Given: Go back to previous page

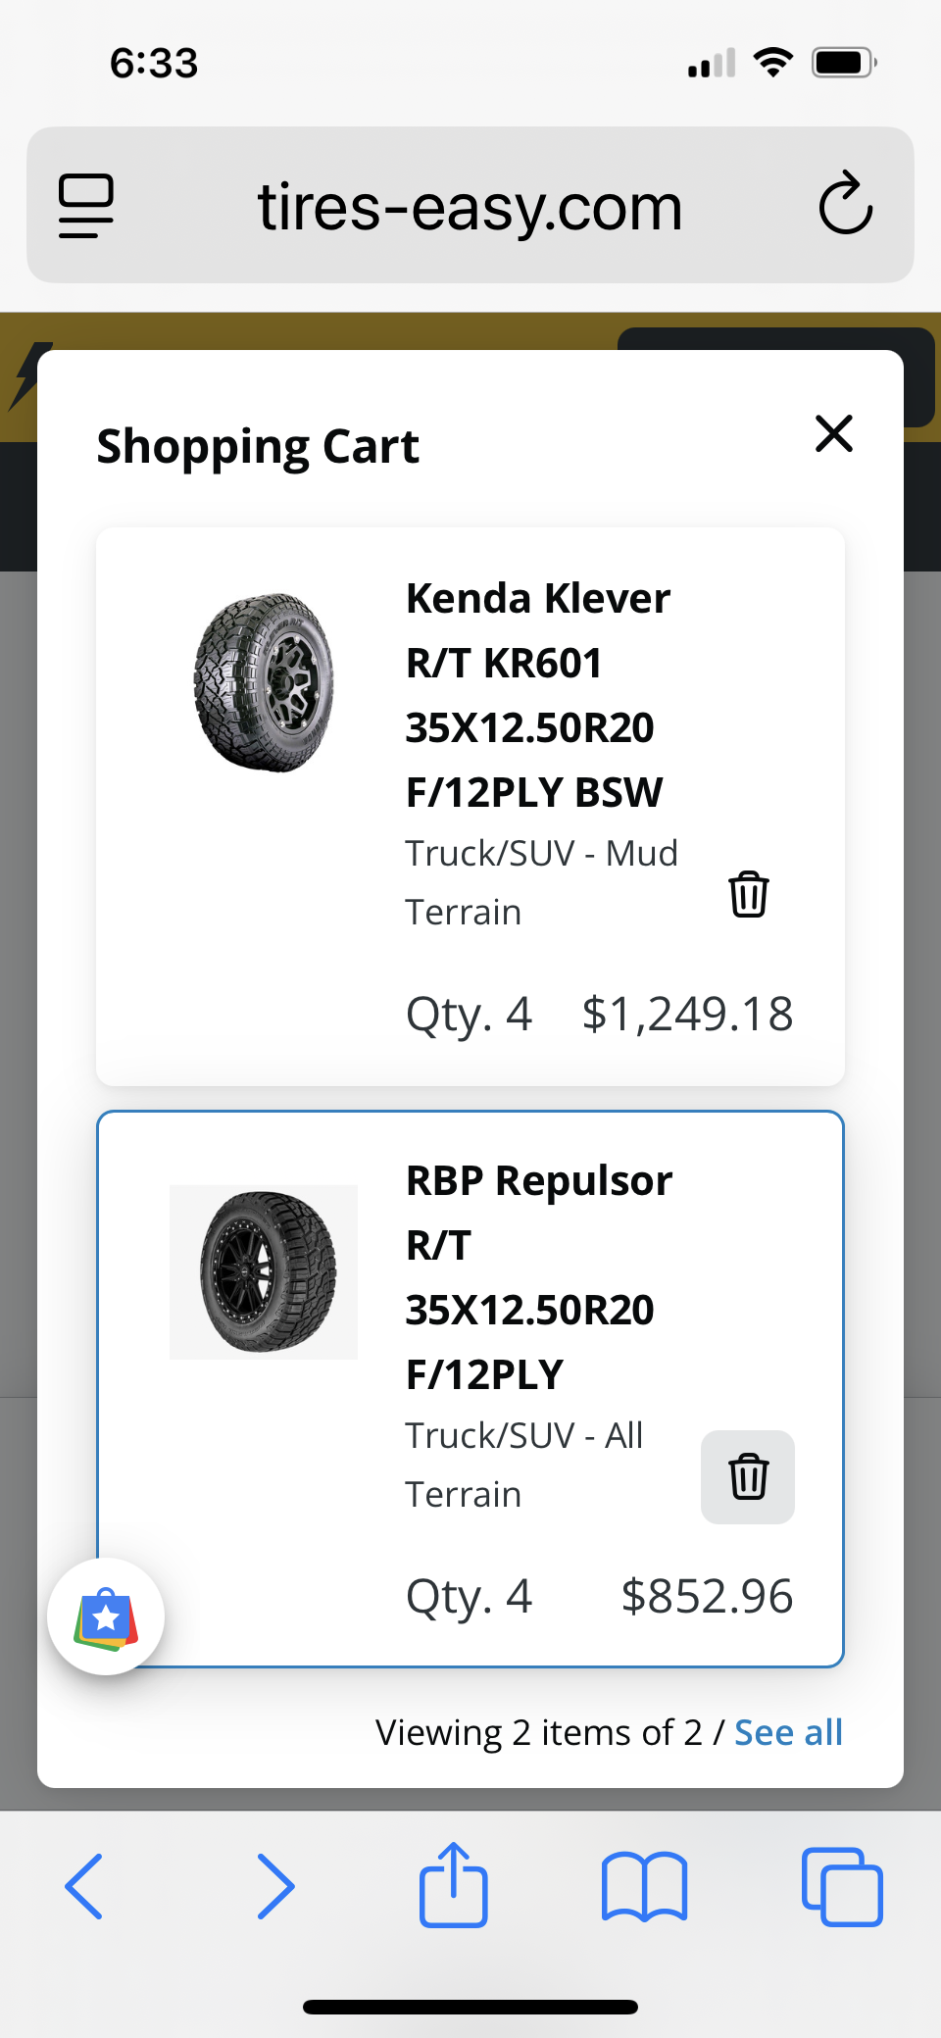Looking at the screenshot, I should (x=84, y=1886).
